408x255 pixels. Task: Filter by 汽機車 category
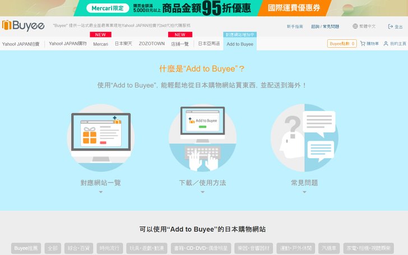tap(329, 248)
